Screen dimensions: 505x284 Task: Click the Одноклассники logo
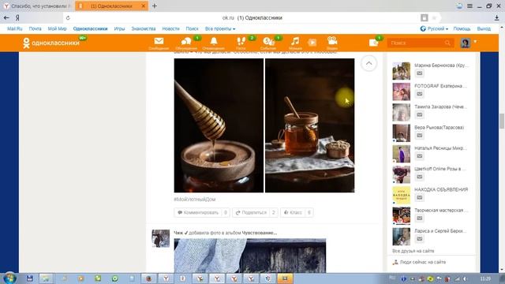51,43
